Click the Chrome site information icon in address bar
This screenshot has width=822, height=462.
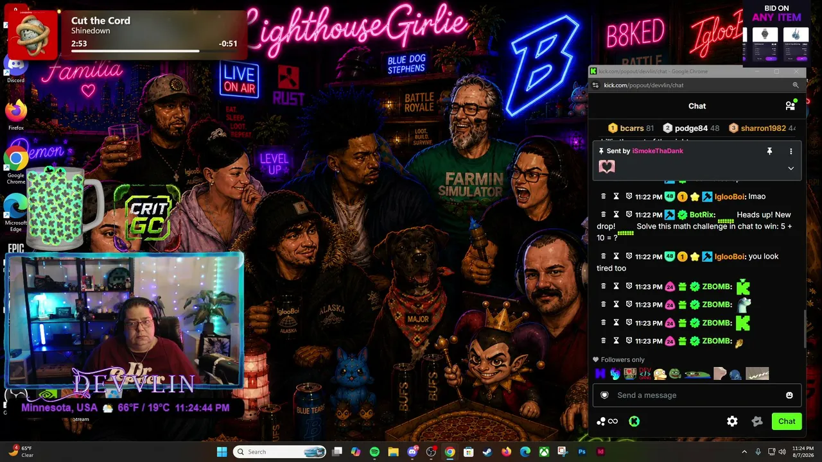pos(595,85)
